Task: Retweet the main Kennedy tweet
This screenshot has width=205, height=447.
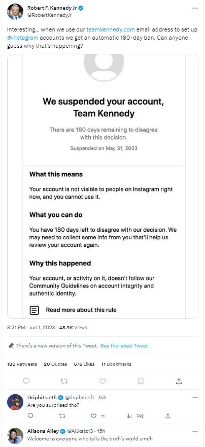Action: click(x=64, y=381)
